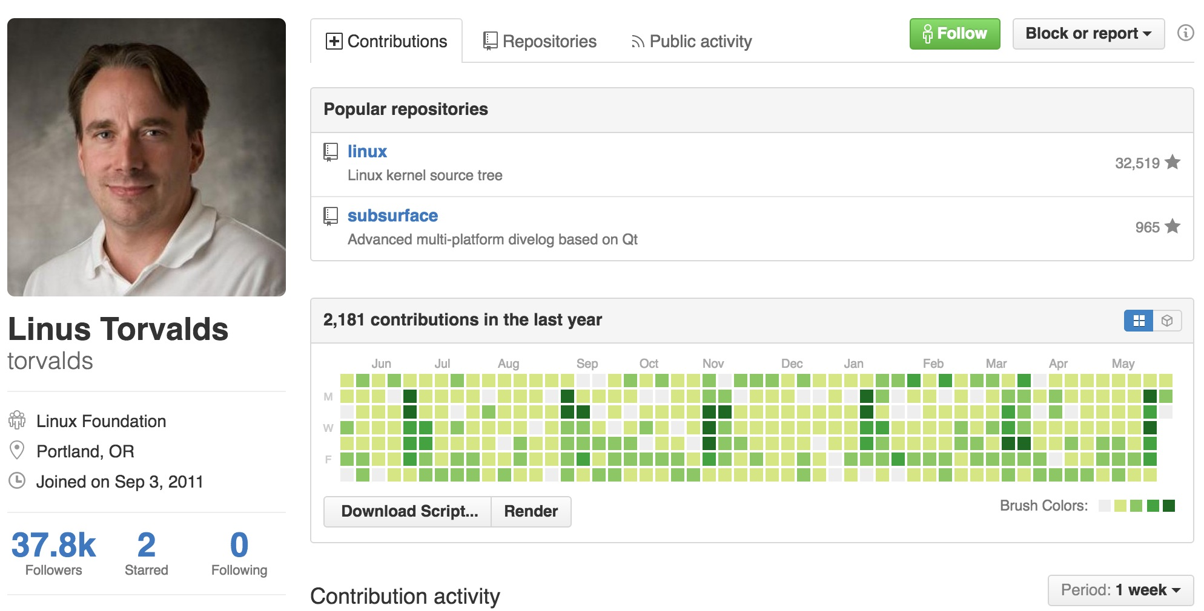Click the repository book icon beside subsurface
The height and width of the screenshot is (611, 1204).
331,216
